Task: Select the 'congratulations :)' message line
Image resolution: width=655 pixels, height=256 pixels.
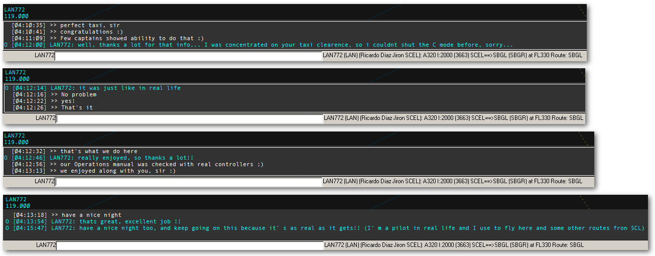Action: [67, 32]
